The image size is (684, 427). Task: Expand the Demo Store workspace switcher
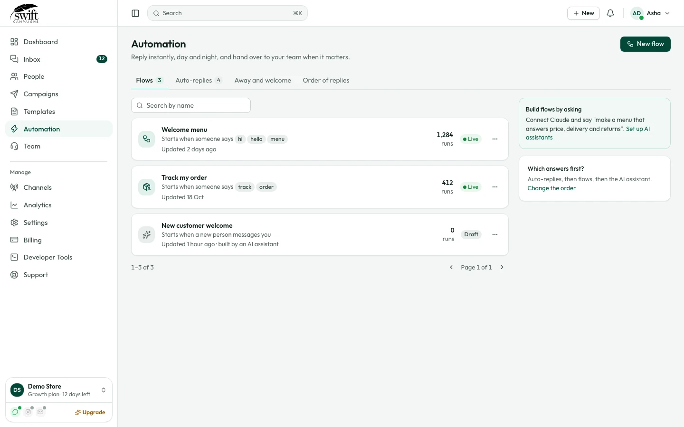coord(59,390)
